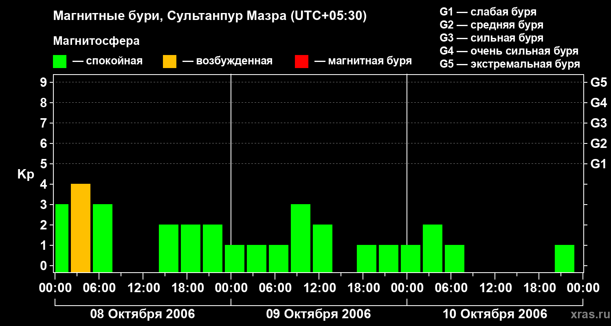Click the '12:00' time label above '09 Октября 2006'

[x=319, y=288]
